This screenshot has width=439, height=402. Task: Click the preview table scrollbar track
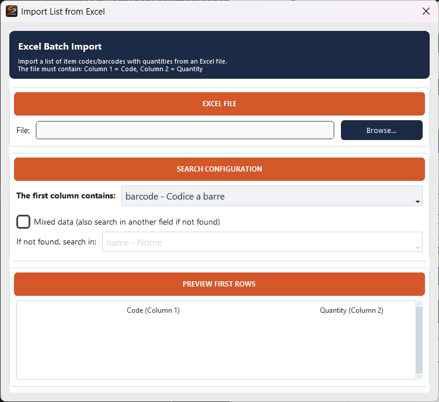419,340
